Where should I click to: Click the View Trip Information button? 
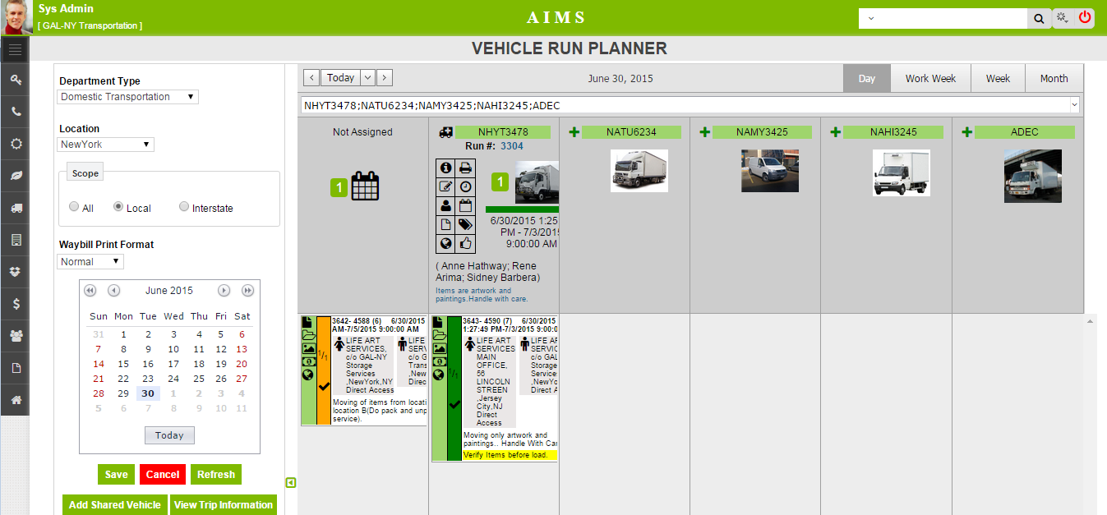(x=224, y=504)
